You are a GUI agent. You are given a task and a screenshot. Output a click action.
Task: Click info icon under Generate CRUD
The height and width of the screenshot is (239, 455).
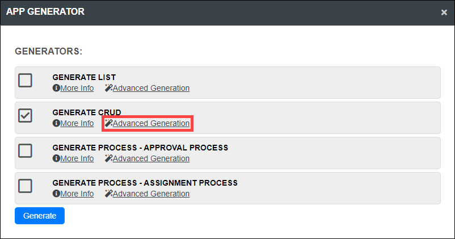click(56, 124)
